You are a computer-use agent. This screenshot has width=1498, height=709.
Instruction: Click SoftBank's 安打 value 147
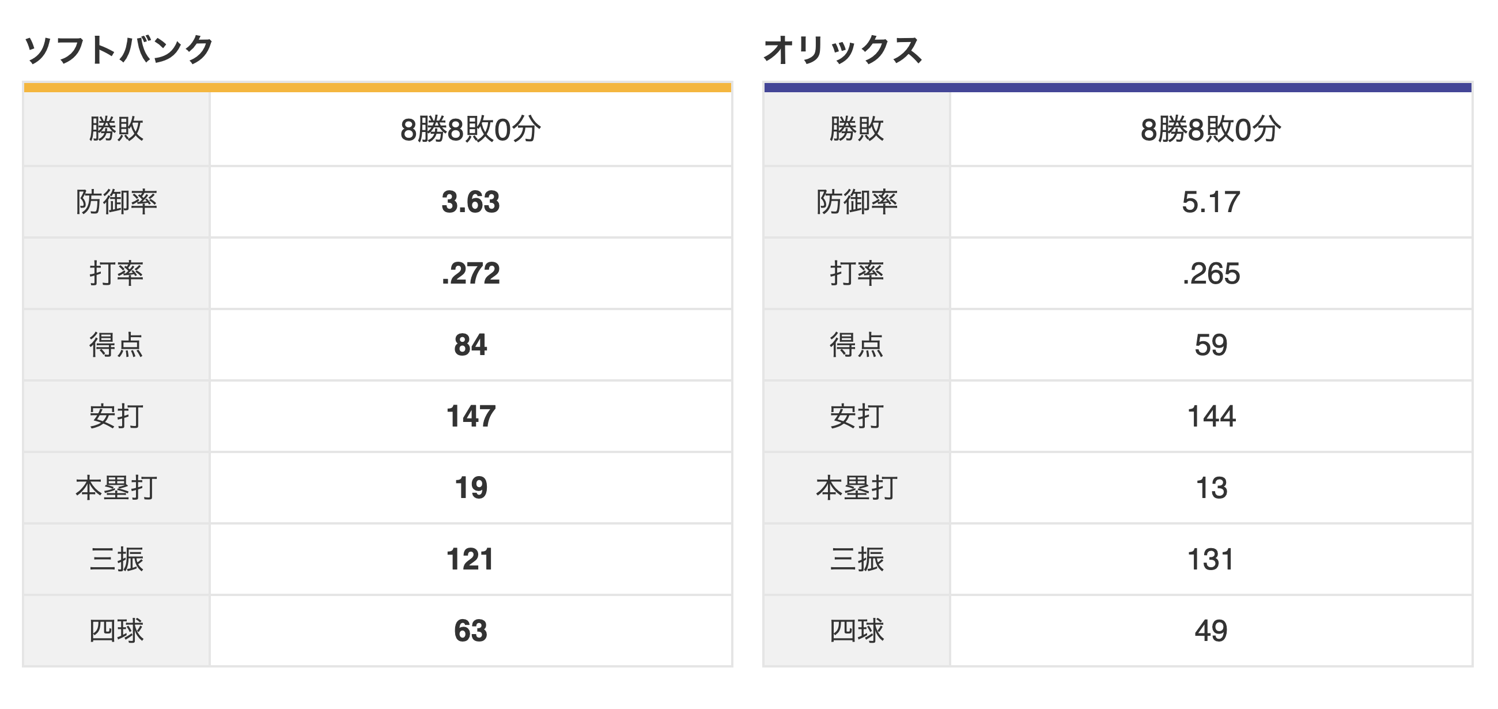pos(471,416)
